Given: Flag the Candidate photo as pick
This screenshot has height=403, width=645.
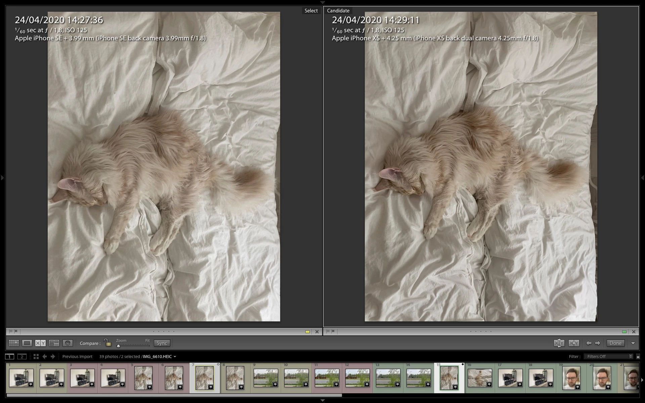Looking at the screenshot, I should point(328,331).
